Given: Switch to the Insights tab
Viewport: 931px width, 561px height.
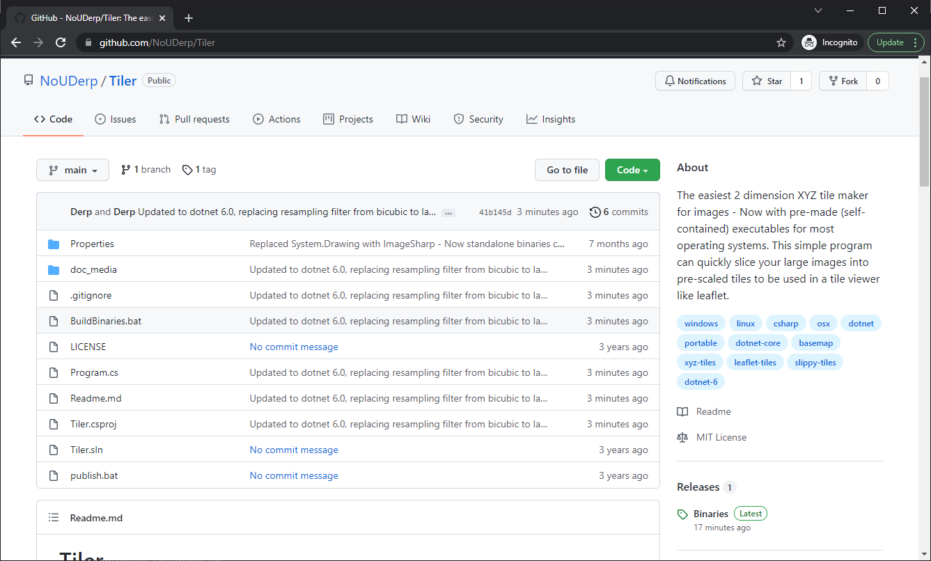Looking at the screenshot, I should 551,119.
